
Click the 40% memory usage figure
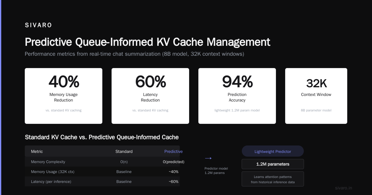(64, 82)
